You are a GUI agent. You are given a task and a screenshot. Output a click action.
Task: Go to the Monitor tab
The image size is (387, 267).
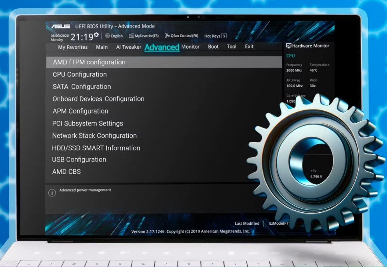190,47
